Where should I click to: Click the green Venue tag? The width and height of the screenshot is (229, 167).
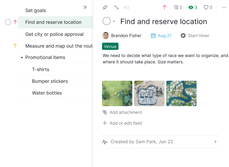point(110,46)
